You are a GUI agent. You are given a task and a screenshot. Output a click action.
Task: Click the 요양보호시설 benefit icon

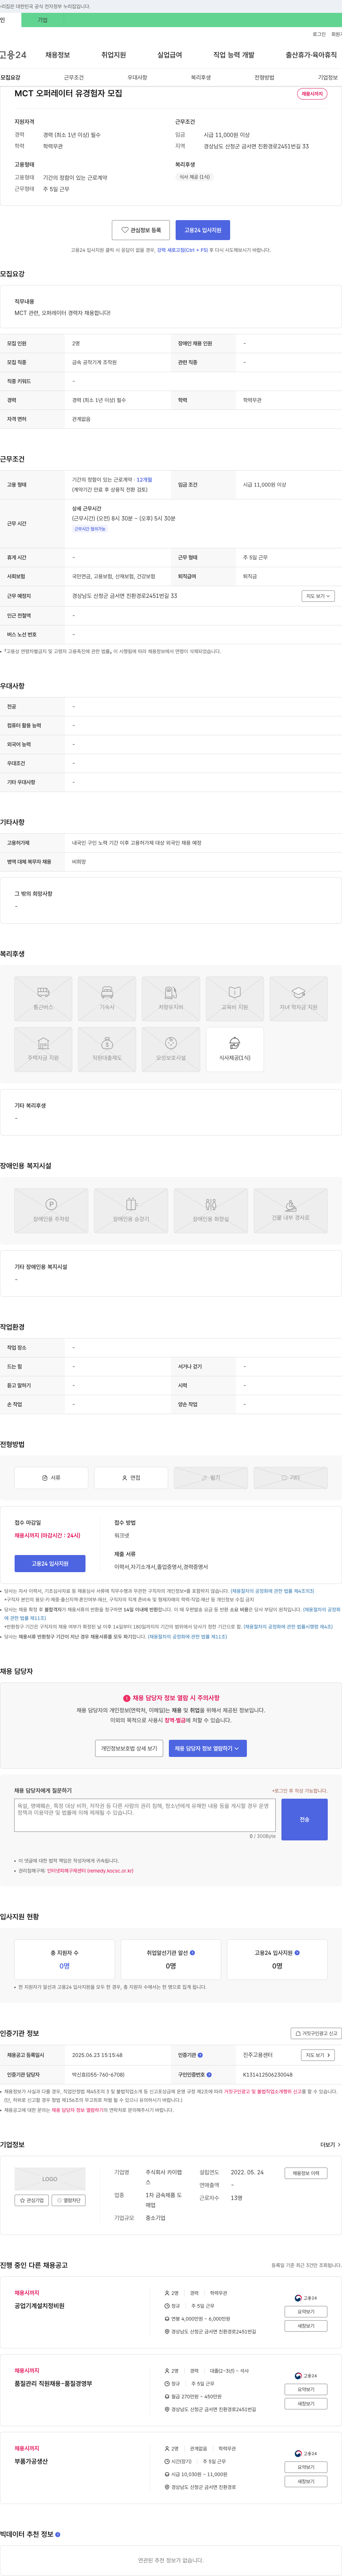pyautogui.click(x=171, y=1049)
